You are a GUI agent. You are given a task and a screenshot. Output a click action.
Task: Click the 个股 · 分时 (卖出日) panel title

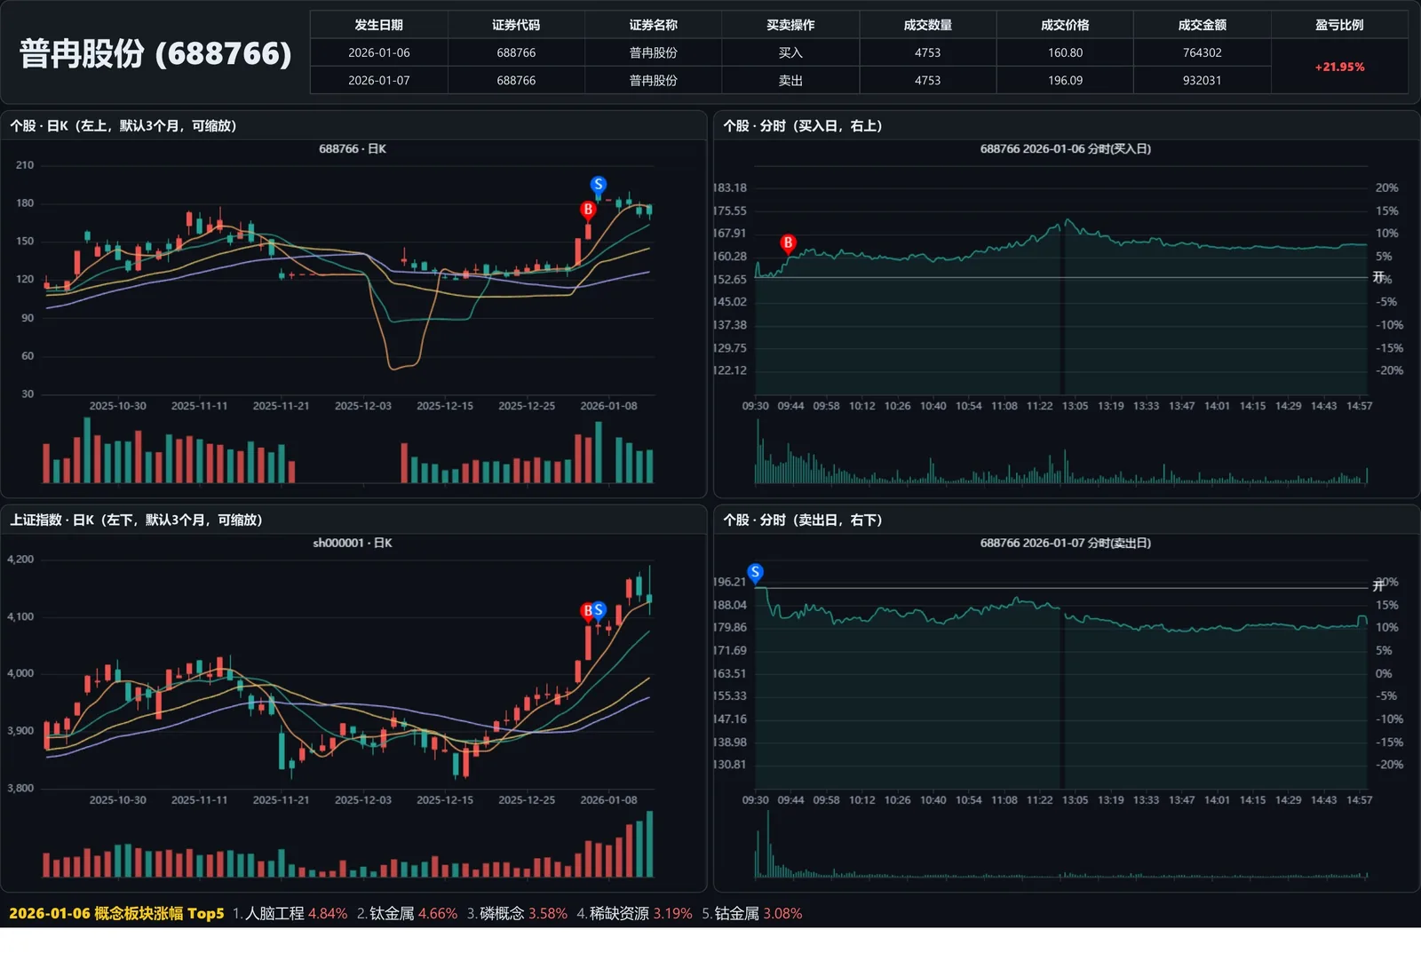point(802,520)
